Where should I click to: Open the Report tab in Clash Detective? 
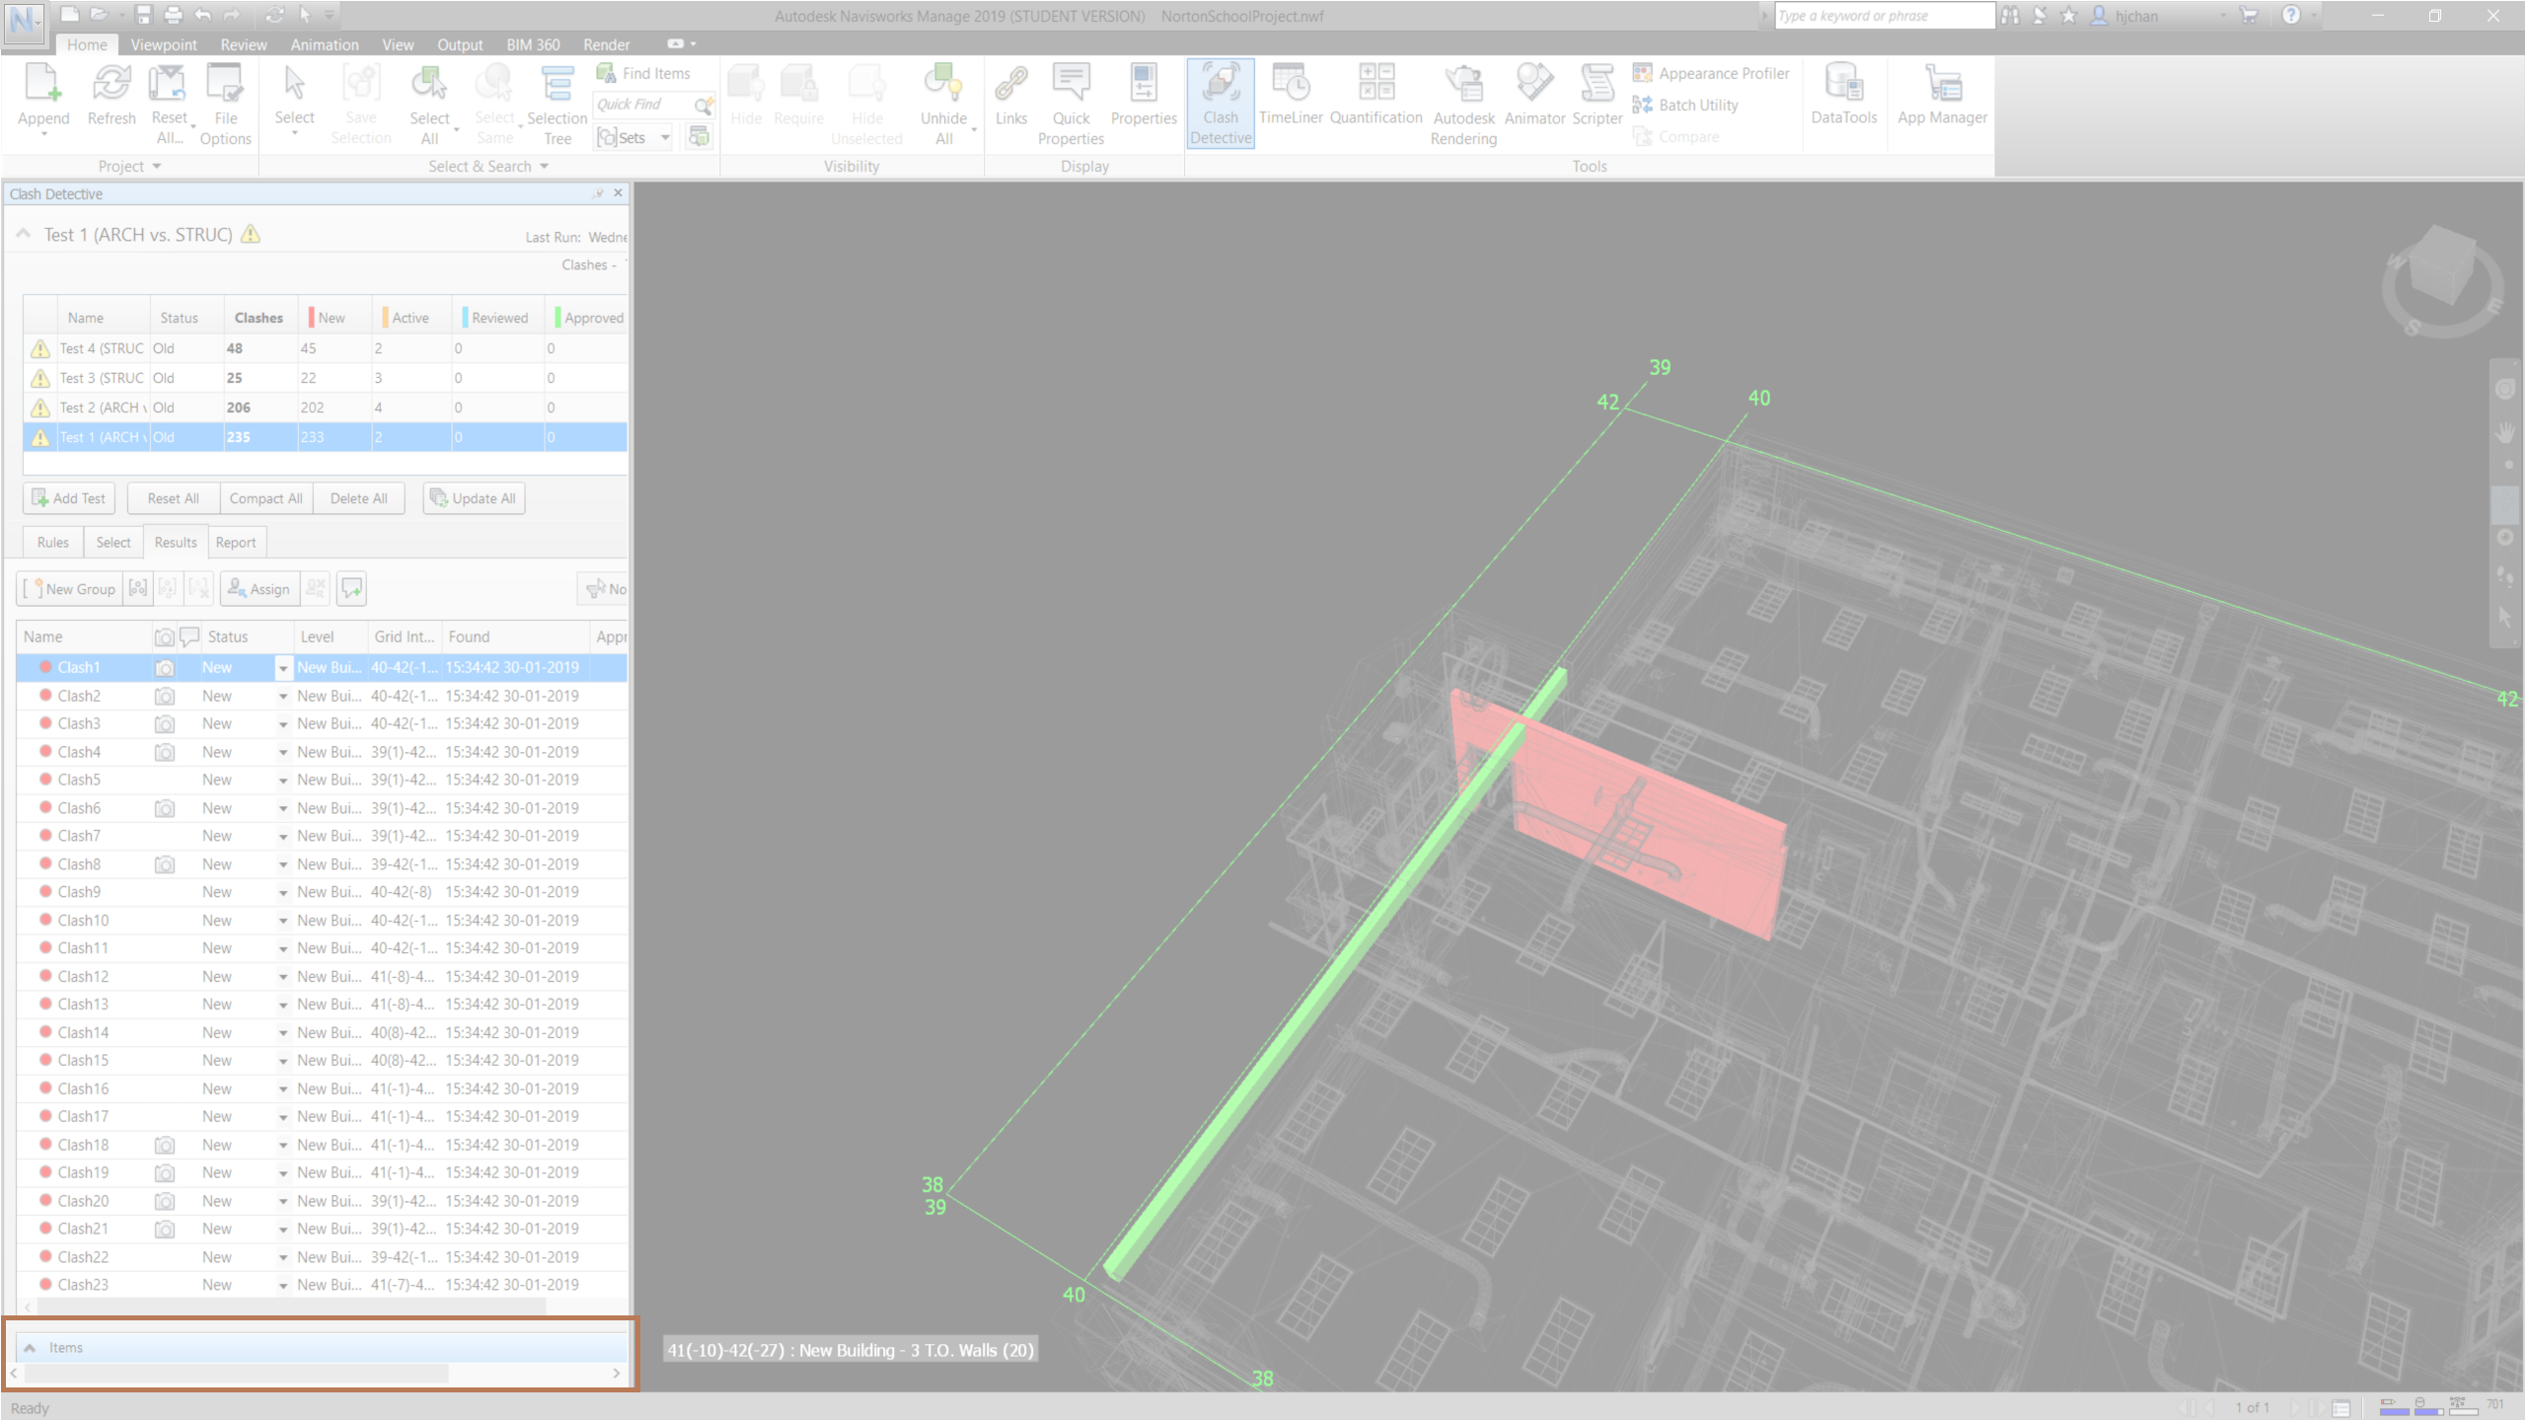pyautogui.click(x=236, y=542)
